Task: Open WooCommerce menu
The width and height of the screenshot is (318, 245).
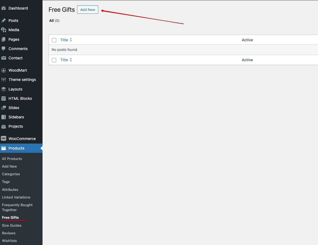Action: point(22,139)
